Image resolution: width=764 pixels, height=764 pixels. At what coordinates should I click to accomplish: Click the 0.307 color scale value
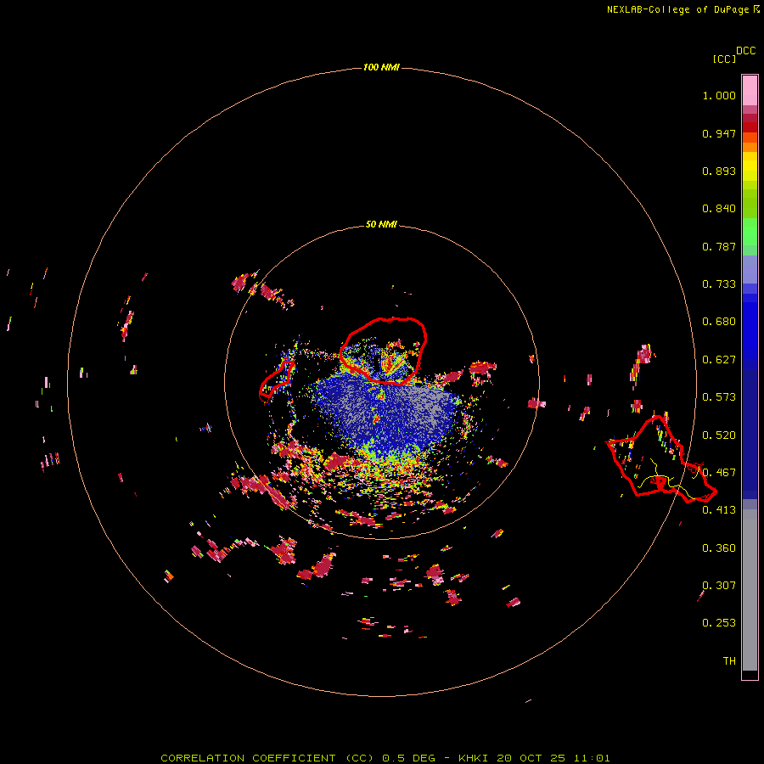pos(719,586)
